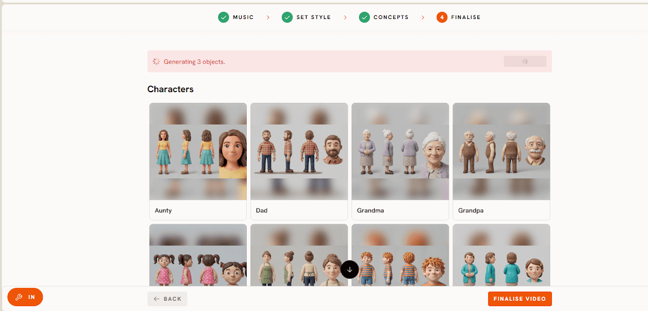Image resolution: width=648 pixels, height=311 pixels.
Task: Open the Dad character image
Action: pos(299,151)
